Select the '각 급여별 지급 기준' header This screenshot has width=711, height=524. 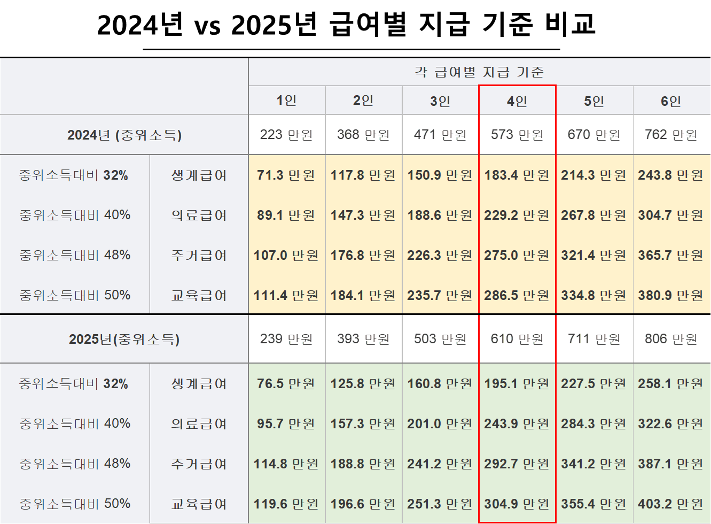[x=479, y=72]
